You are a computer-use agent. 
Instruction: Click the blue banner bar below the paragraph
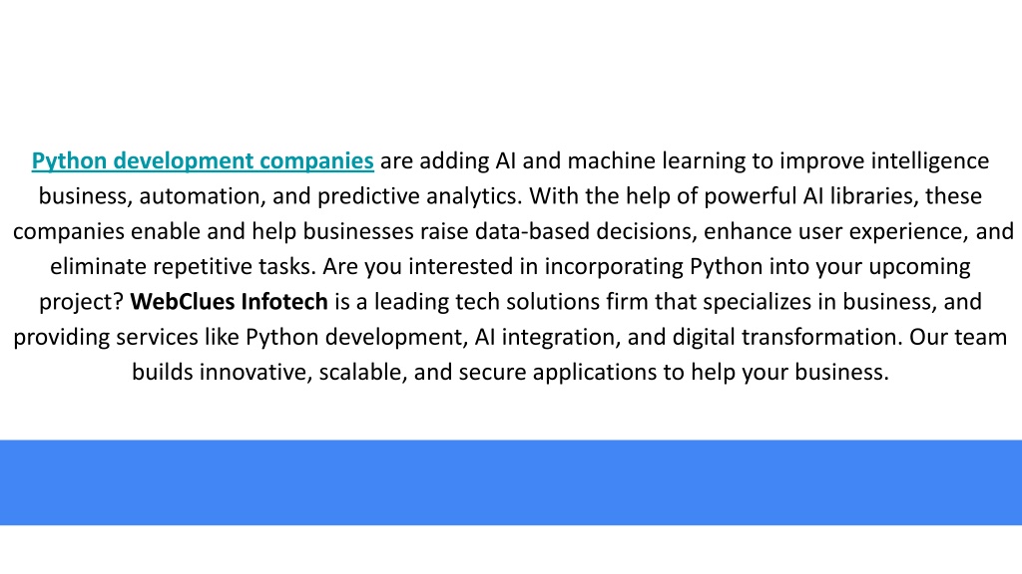pyautogui.click(x=511, y=482)
